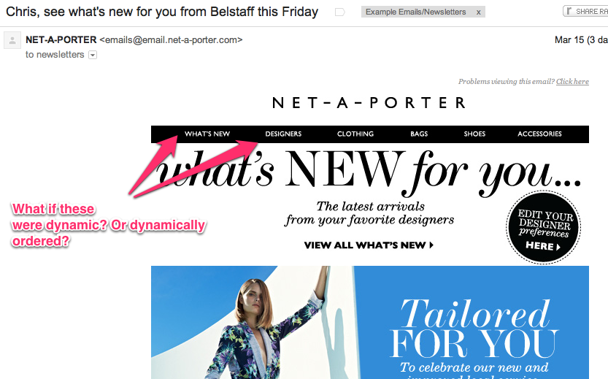Click the Share button icon
The height and width of the screenshot is (379, 608).
[568, 12]
